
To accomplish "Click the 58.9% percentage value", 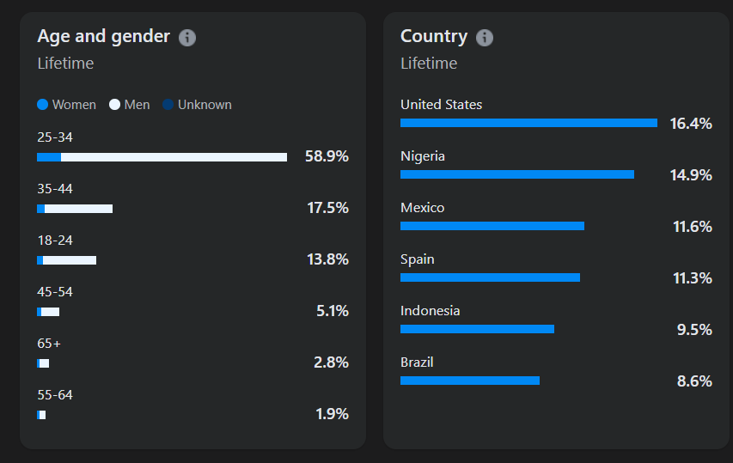I will tap(327, 156).
